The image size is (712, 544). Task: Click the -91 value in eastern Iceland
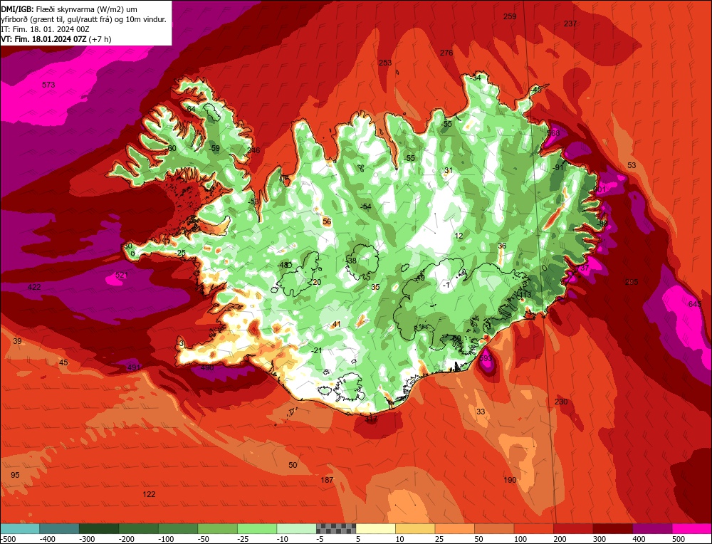[558, 167]
